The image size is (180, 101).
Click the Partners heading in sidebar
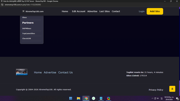tap(28, 23)
